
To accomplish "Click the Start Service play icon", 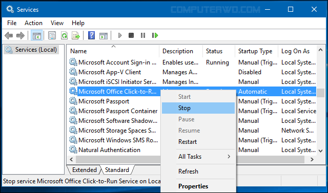I will pos(120,35).
